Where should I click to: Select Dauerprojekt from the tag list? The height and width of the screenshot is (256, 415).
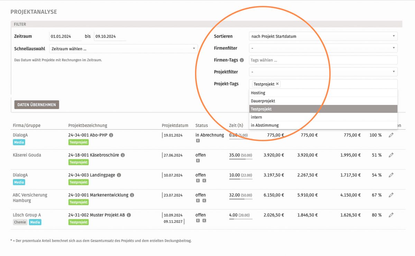pos(323,101)
